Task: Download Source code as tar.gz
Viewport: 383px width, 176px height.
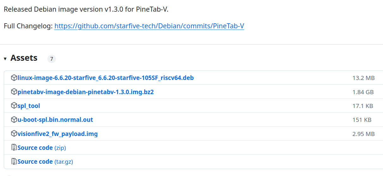Action: point(45,162)
